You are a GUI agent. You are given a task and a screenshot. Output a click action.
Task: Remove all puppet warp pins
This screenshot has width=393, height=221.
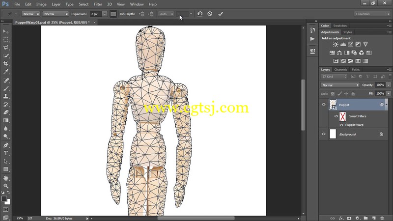point(200,14)
